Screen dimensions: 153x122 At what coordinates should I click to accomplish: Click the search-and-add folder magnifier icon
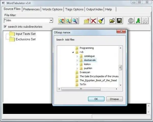coord(61,21)
